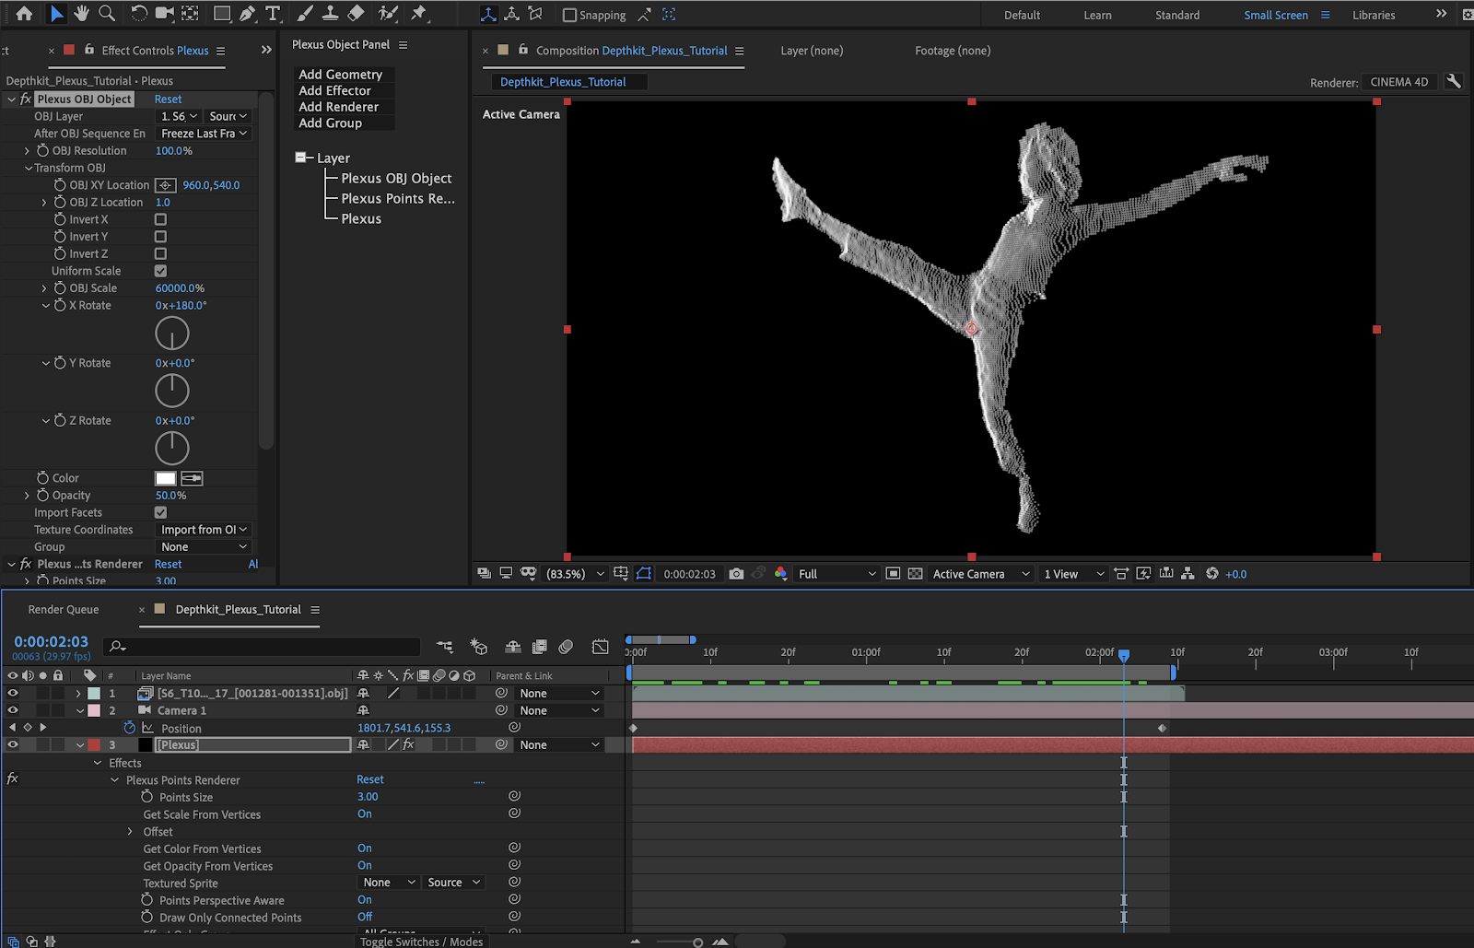Click the OBJ XY Location crosshair button
This screenshot has width=1474, height=948.
(166, 185)
